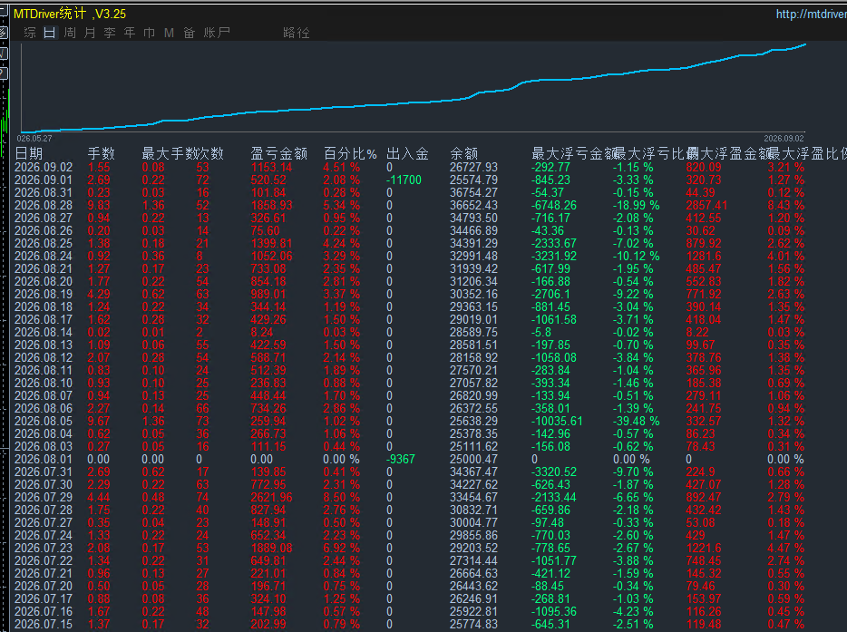Viewport: 847px width, 632px height.
Task: Click the chart end date 2026.09.02
Action: [x=784, y=139]
